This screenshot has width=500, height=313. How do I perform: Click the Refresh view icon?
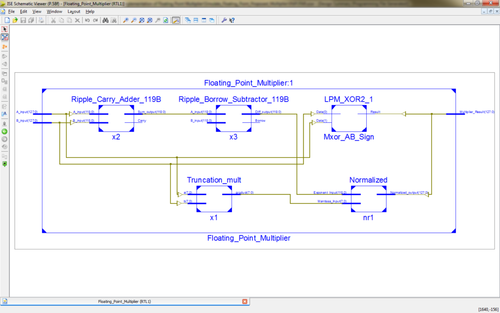click(166, 21)
